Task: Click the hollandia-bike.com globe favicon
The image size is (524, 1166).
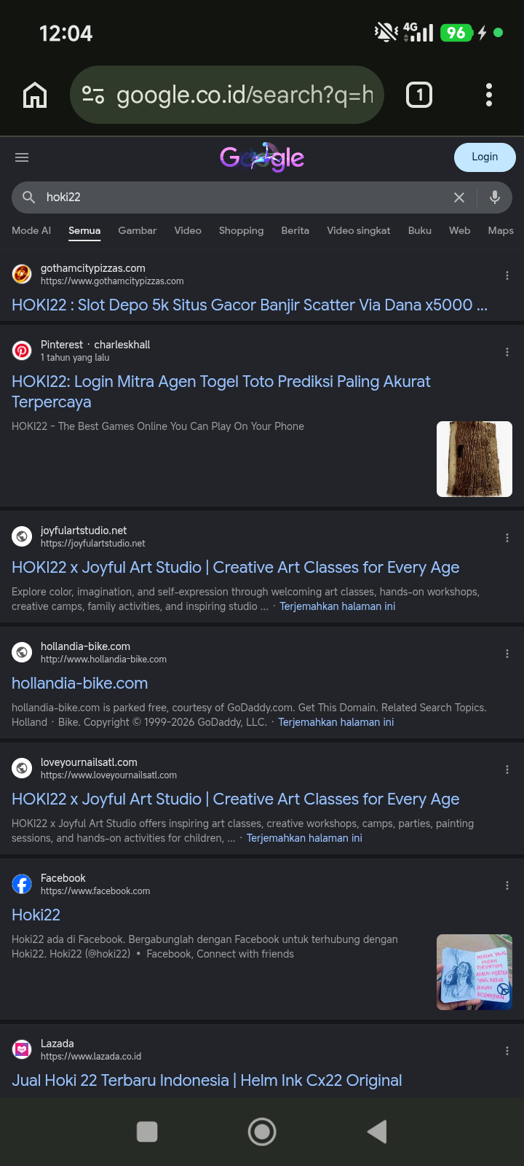Action: [x=22, y=652]
